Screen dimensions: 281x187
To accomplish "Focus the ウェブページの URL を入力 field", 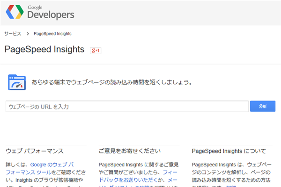I will (x=127, y=107).
